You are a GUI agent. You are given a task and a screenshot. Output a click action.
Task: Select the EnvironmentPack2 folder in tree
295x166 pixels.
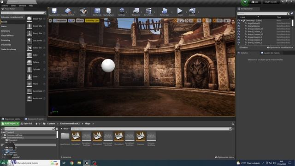15,138
